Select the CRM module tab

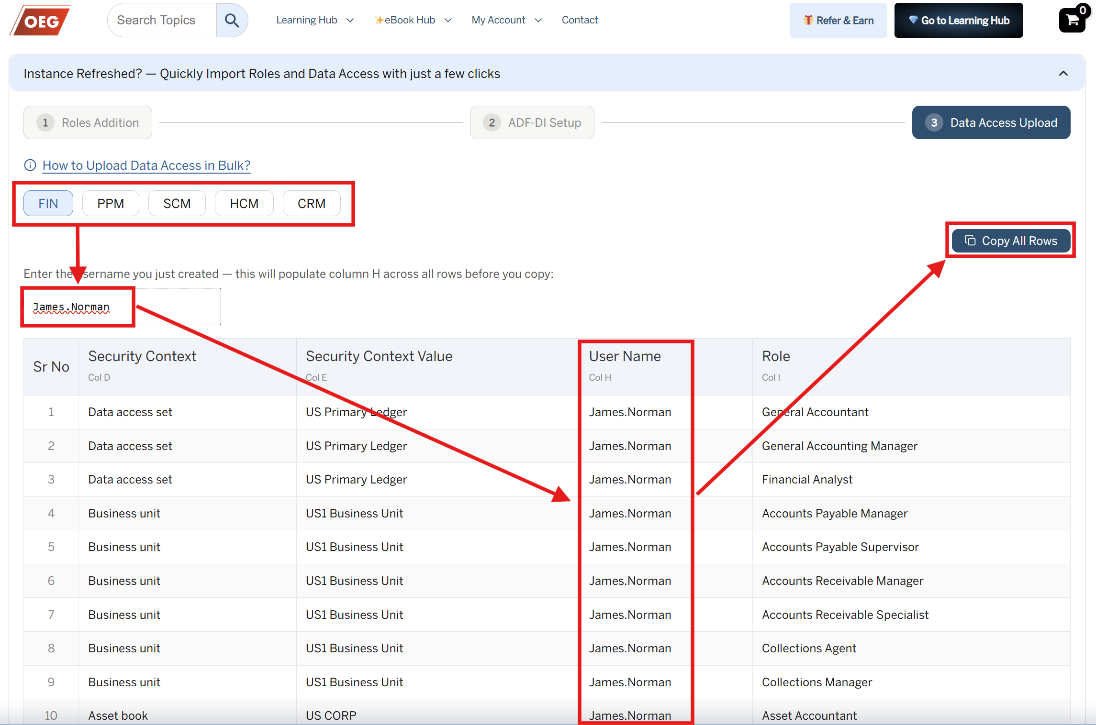coord(312,203)
